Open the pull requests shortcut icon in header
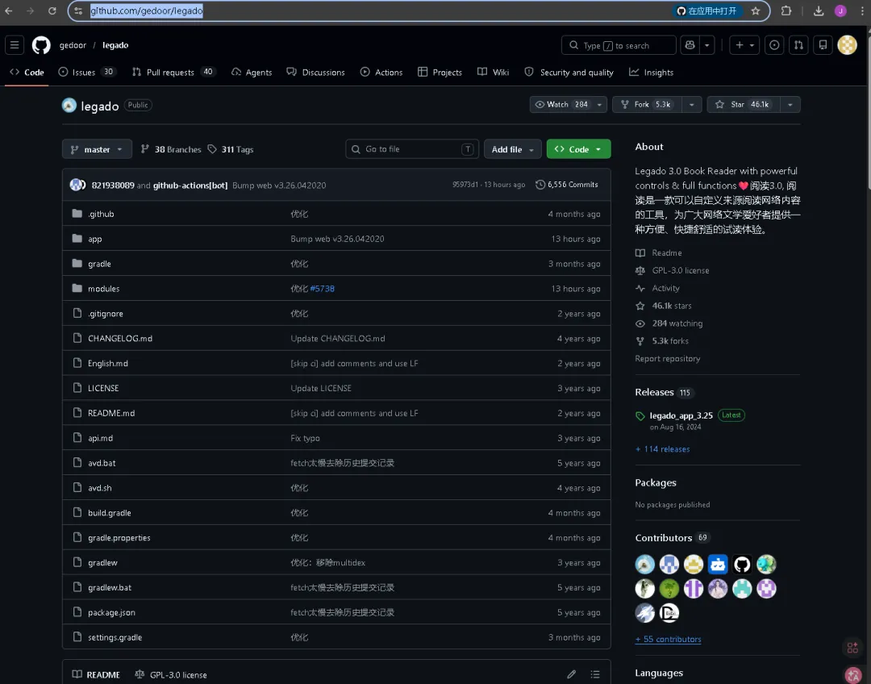The width and height of the screenshot is (871, 684). pyautogui.click(x=798, y=45)
